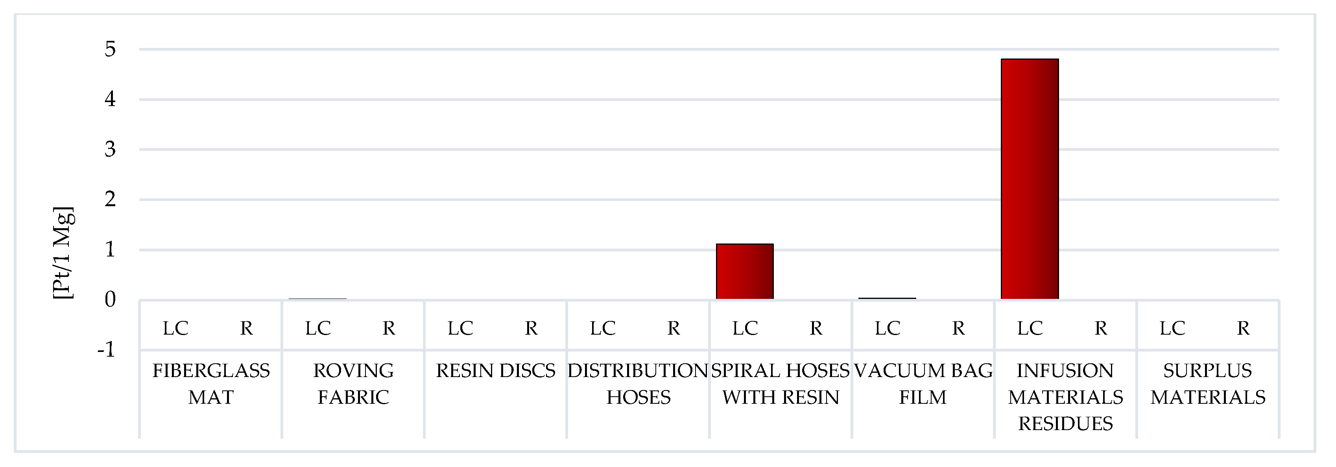The image size is (1336, 467).
Task: Click the DISTRIBUTION HOSES category label
Action: coord(638,384)
